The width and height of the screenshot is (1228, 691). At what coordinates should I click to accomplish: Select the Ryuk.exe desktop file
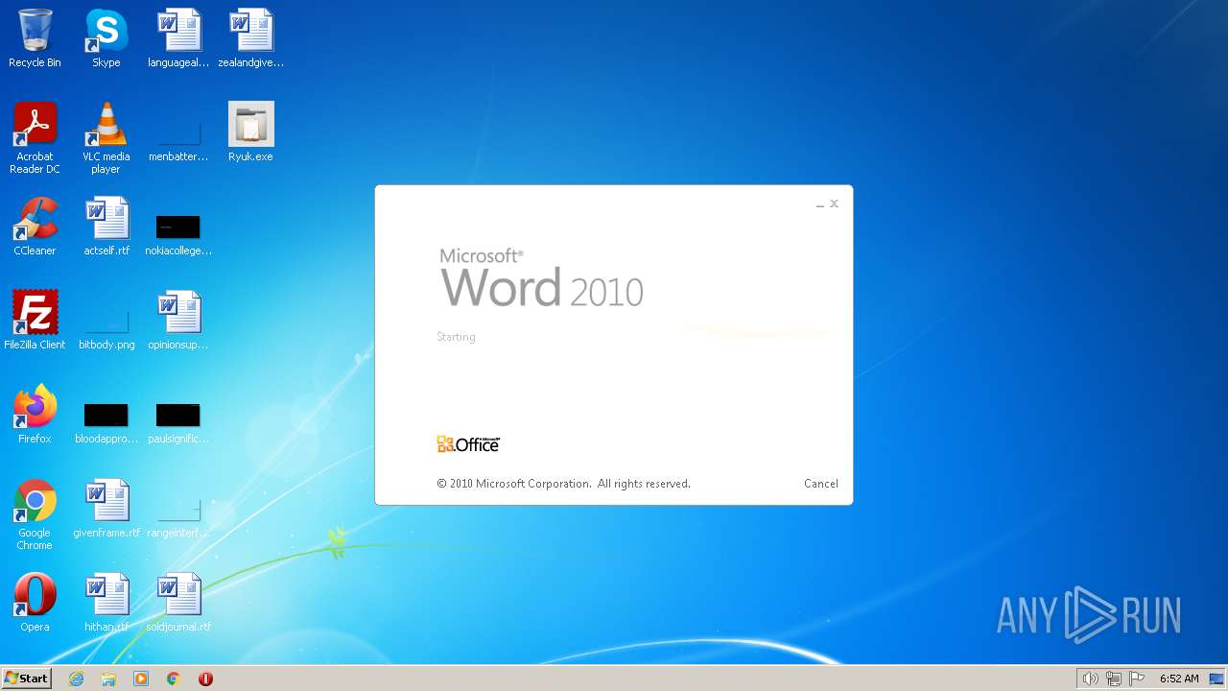pyautogui.click(x=250, y=132)
